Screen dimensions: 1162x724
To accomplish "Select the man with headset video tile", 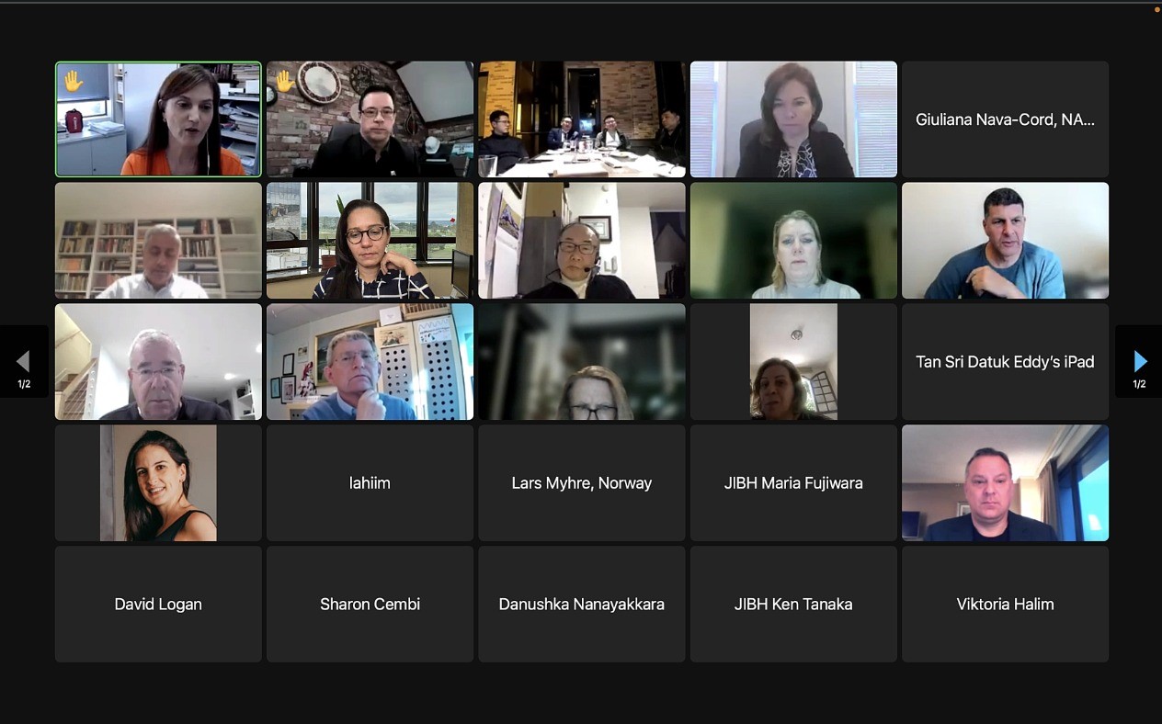I will click(582, 241).
